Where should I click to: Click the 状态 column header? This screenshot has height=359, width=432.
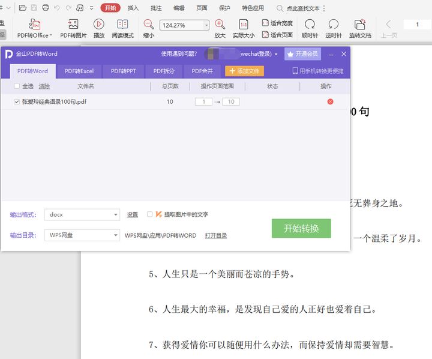coord(272,86)
